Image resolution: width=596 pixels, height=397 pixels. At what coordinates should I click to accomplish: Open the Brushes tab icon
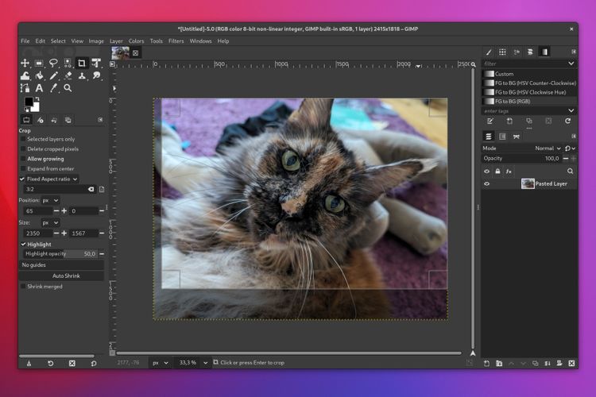[x=489, y=52]
